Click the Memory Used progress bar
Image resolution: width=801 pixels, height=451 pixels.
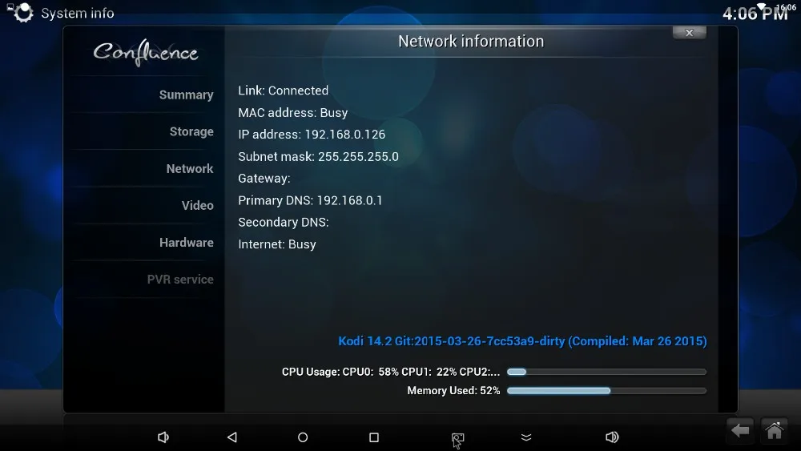(606, 391)
